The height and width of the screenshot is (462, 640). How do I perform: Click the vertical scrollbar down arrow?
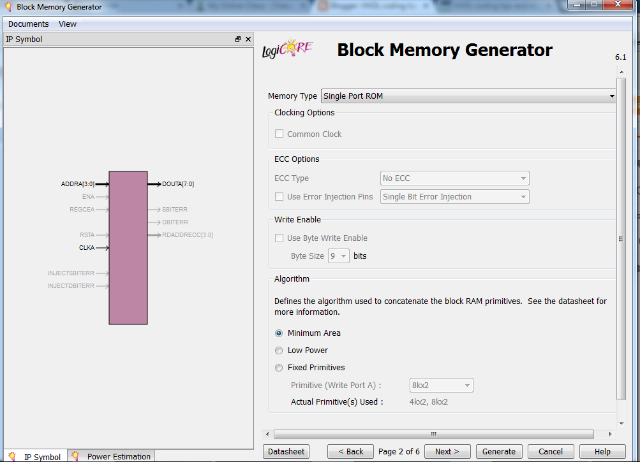pos(620,422)
